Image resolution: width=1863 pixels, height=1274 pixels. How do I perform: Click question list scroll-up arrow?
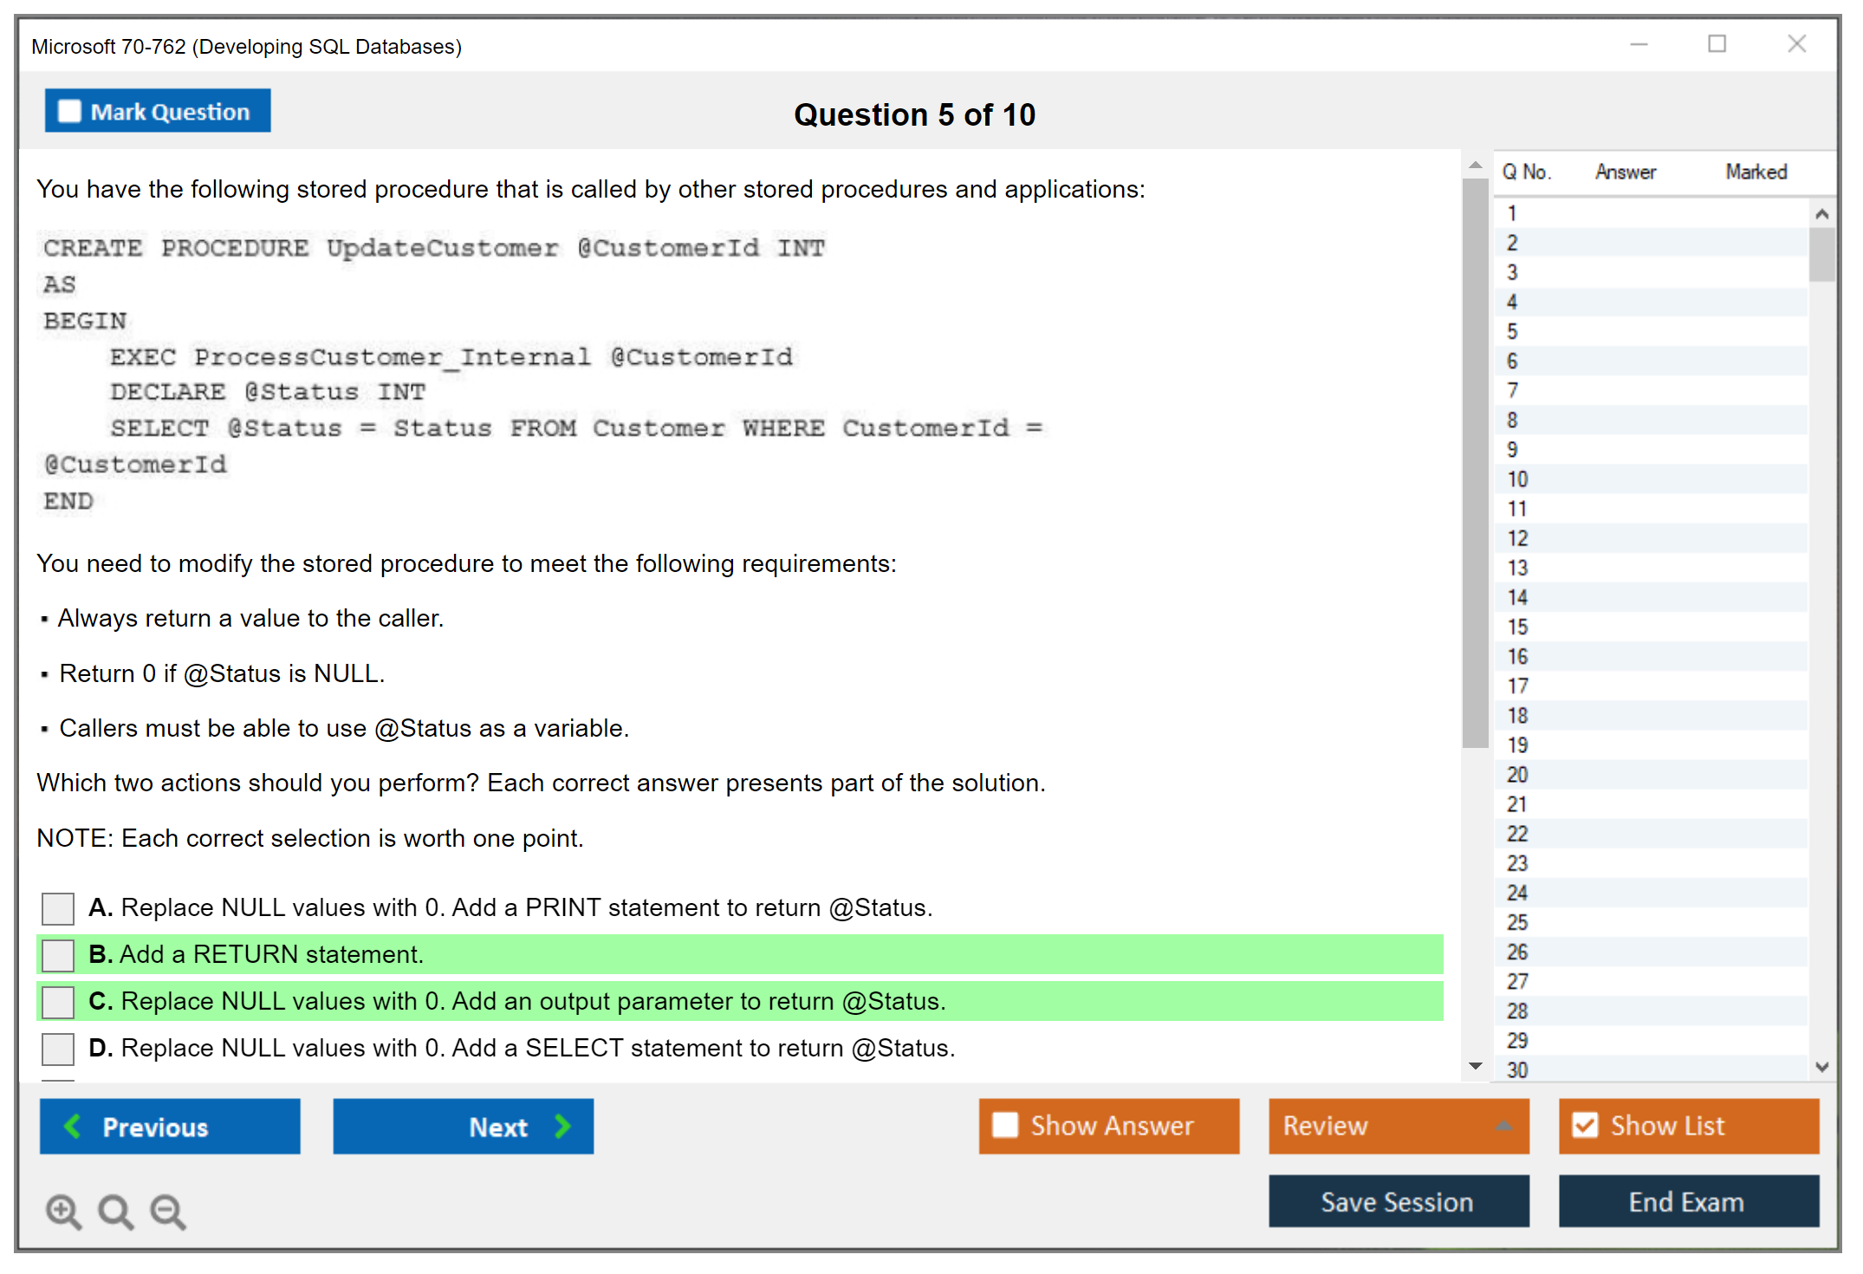[1821, 214]
